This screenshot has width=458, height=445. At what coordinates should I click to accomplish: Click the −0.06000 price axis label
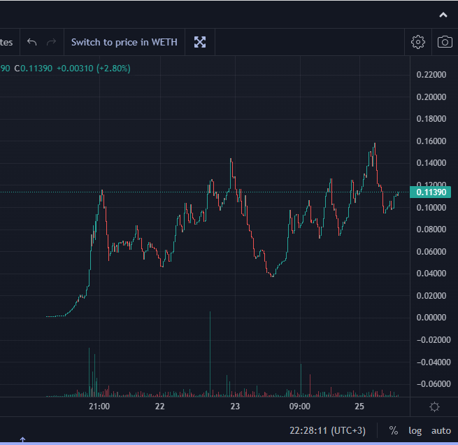pyautogui.click(x=434, y=384)
